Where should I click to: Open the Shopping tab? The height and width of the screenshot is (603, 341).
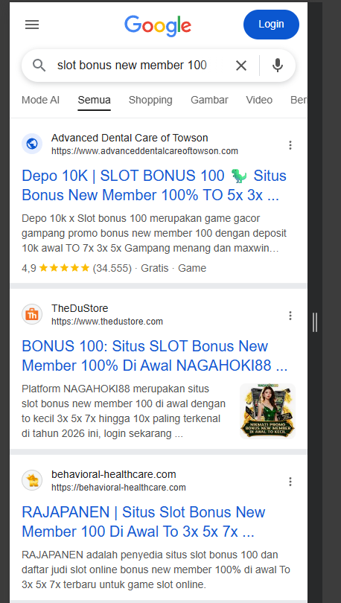coord(150,100)
